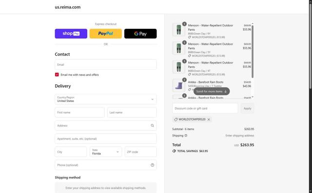Open the Country/Region dropdown
This screenshot has width=312, height=193.
(106, 99)
